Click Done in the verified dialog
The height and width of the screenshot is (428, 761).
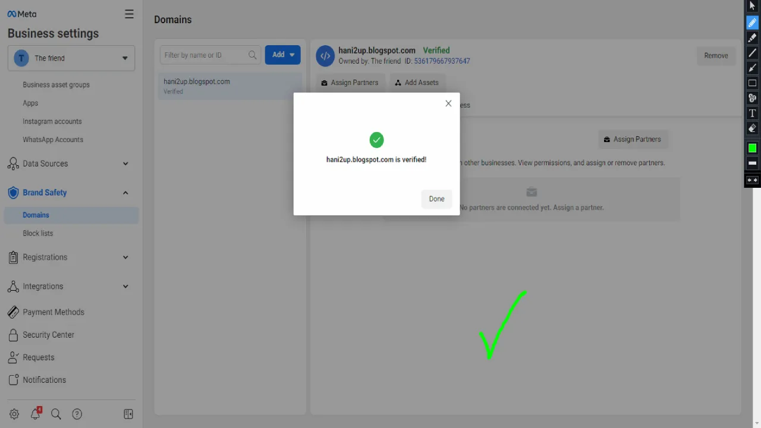[x=436, y=199]
